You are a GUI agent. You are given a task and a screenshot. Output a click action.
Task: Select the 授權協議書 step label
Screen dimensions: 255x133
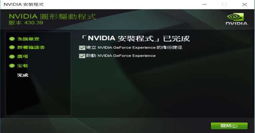(31, 47)
